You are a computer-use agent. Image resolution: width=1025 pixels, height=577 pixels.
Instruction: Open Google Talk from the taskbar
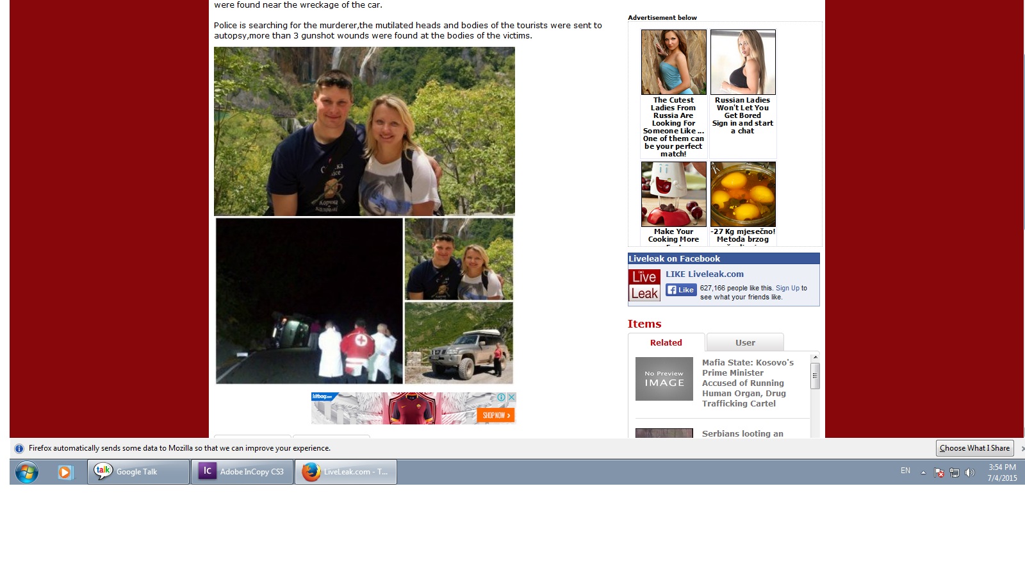click(x=138, y=472)
